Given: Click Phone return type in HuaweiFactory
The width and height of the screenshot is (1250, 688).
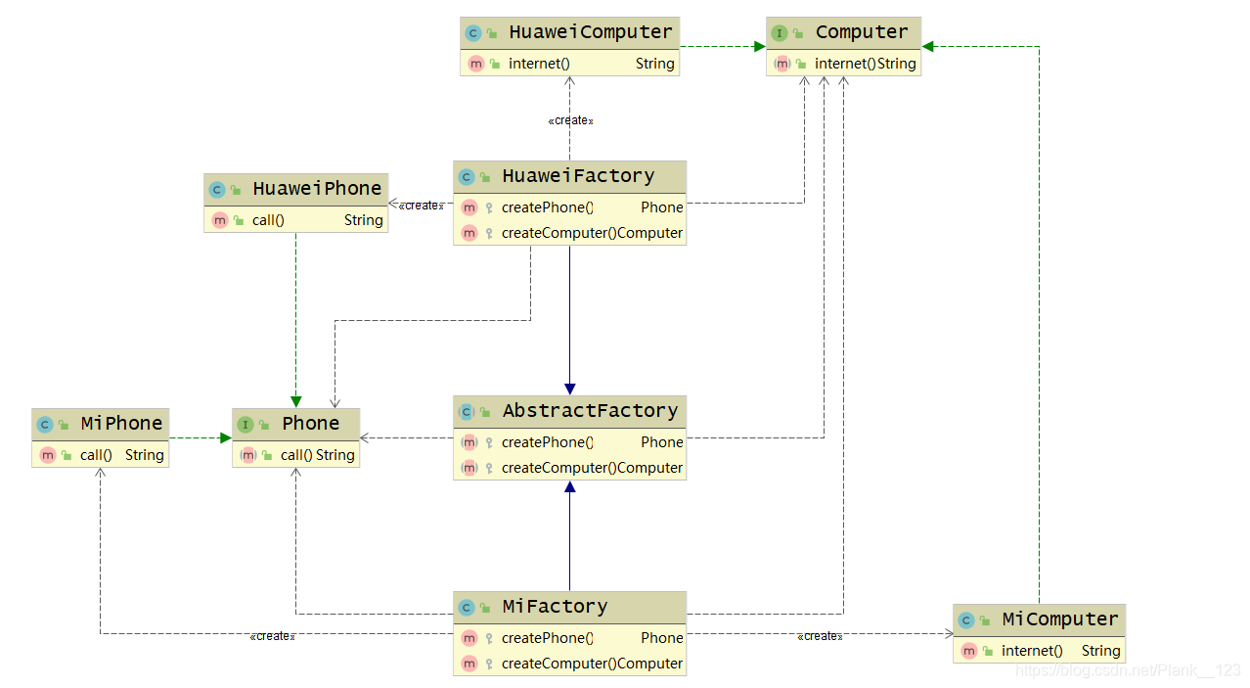Looking at the screenshot, I should click(662, 207).
